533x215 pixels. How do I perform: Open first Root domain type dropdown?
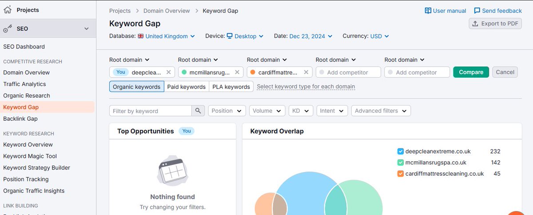point(129,60)
